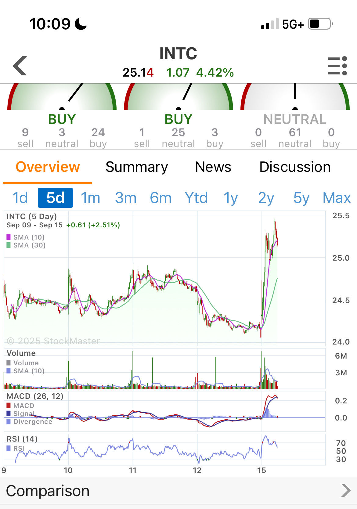Select the 6m chart range
The height and width of the screenshot is (509, 357).
[160, 198]
